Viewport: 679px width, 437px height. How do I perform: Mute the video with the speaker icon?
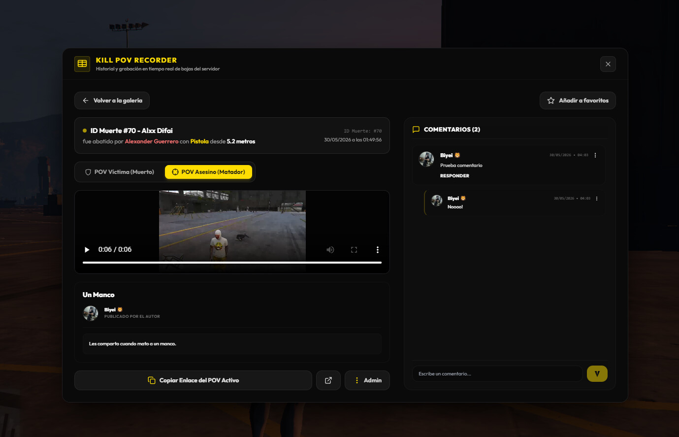point(330,250)
